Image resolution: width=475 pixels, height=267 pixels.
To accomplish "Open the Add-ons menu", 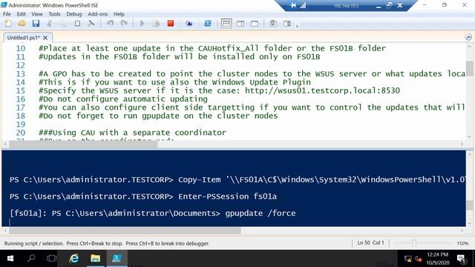I will click(x=97, y=14).
